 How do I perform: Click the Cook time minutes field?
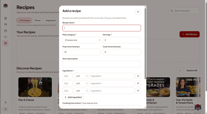pyautogui.click(x=122, y=52)
